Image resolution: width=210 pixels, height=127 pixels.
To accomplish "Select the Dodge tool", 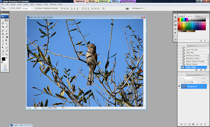I will click(x=7, y=40).
